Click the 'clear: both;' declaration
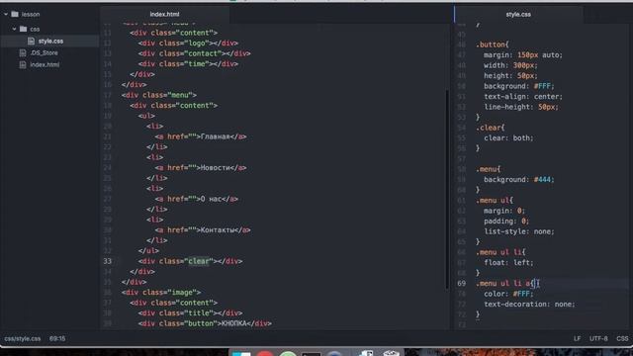633x356 pixels. point(508,138)
